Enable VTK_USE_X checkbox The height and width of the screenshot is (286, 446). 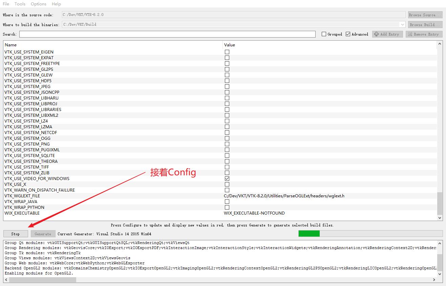point(227,184)
